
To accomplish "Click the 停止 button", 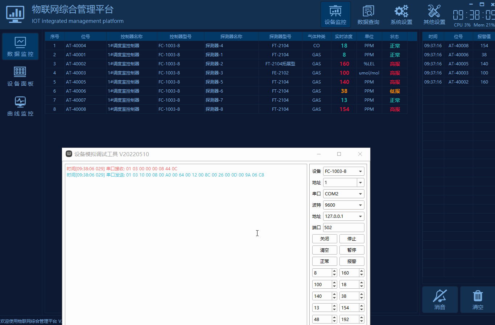I will tap(352, 239).
